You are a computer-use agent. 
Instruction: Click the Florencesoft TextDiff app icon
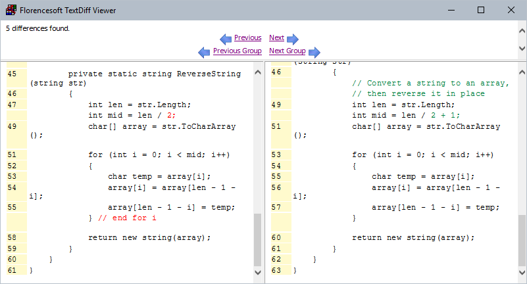click(11, 10)
